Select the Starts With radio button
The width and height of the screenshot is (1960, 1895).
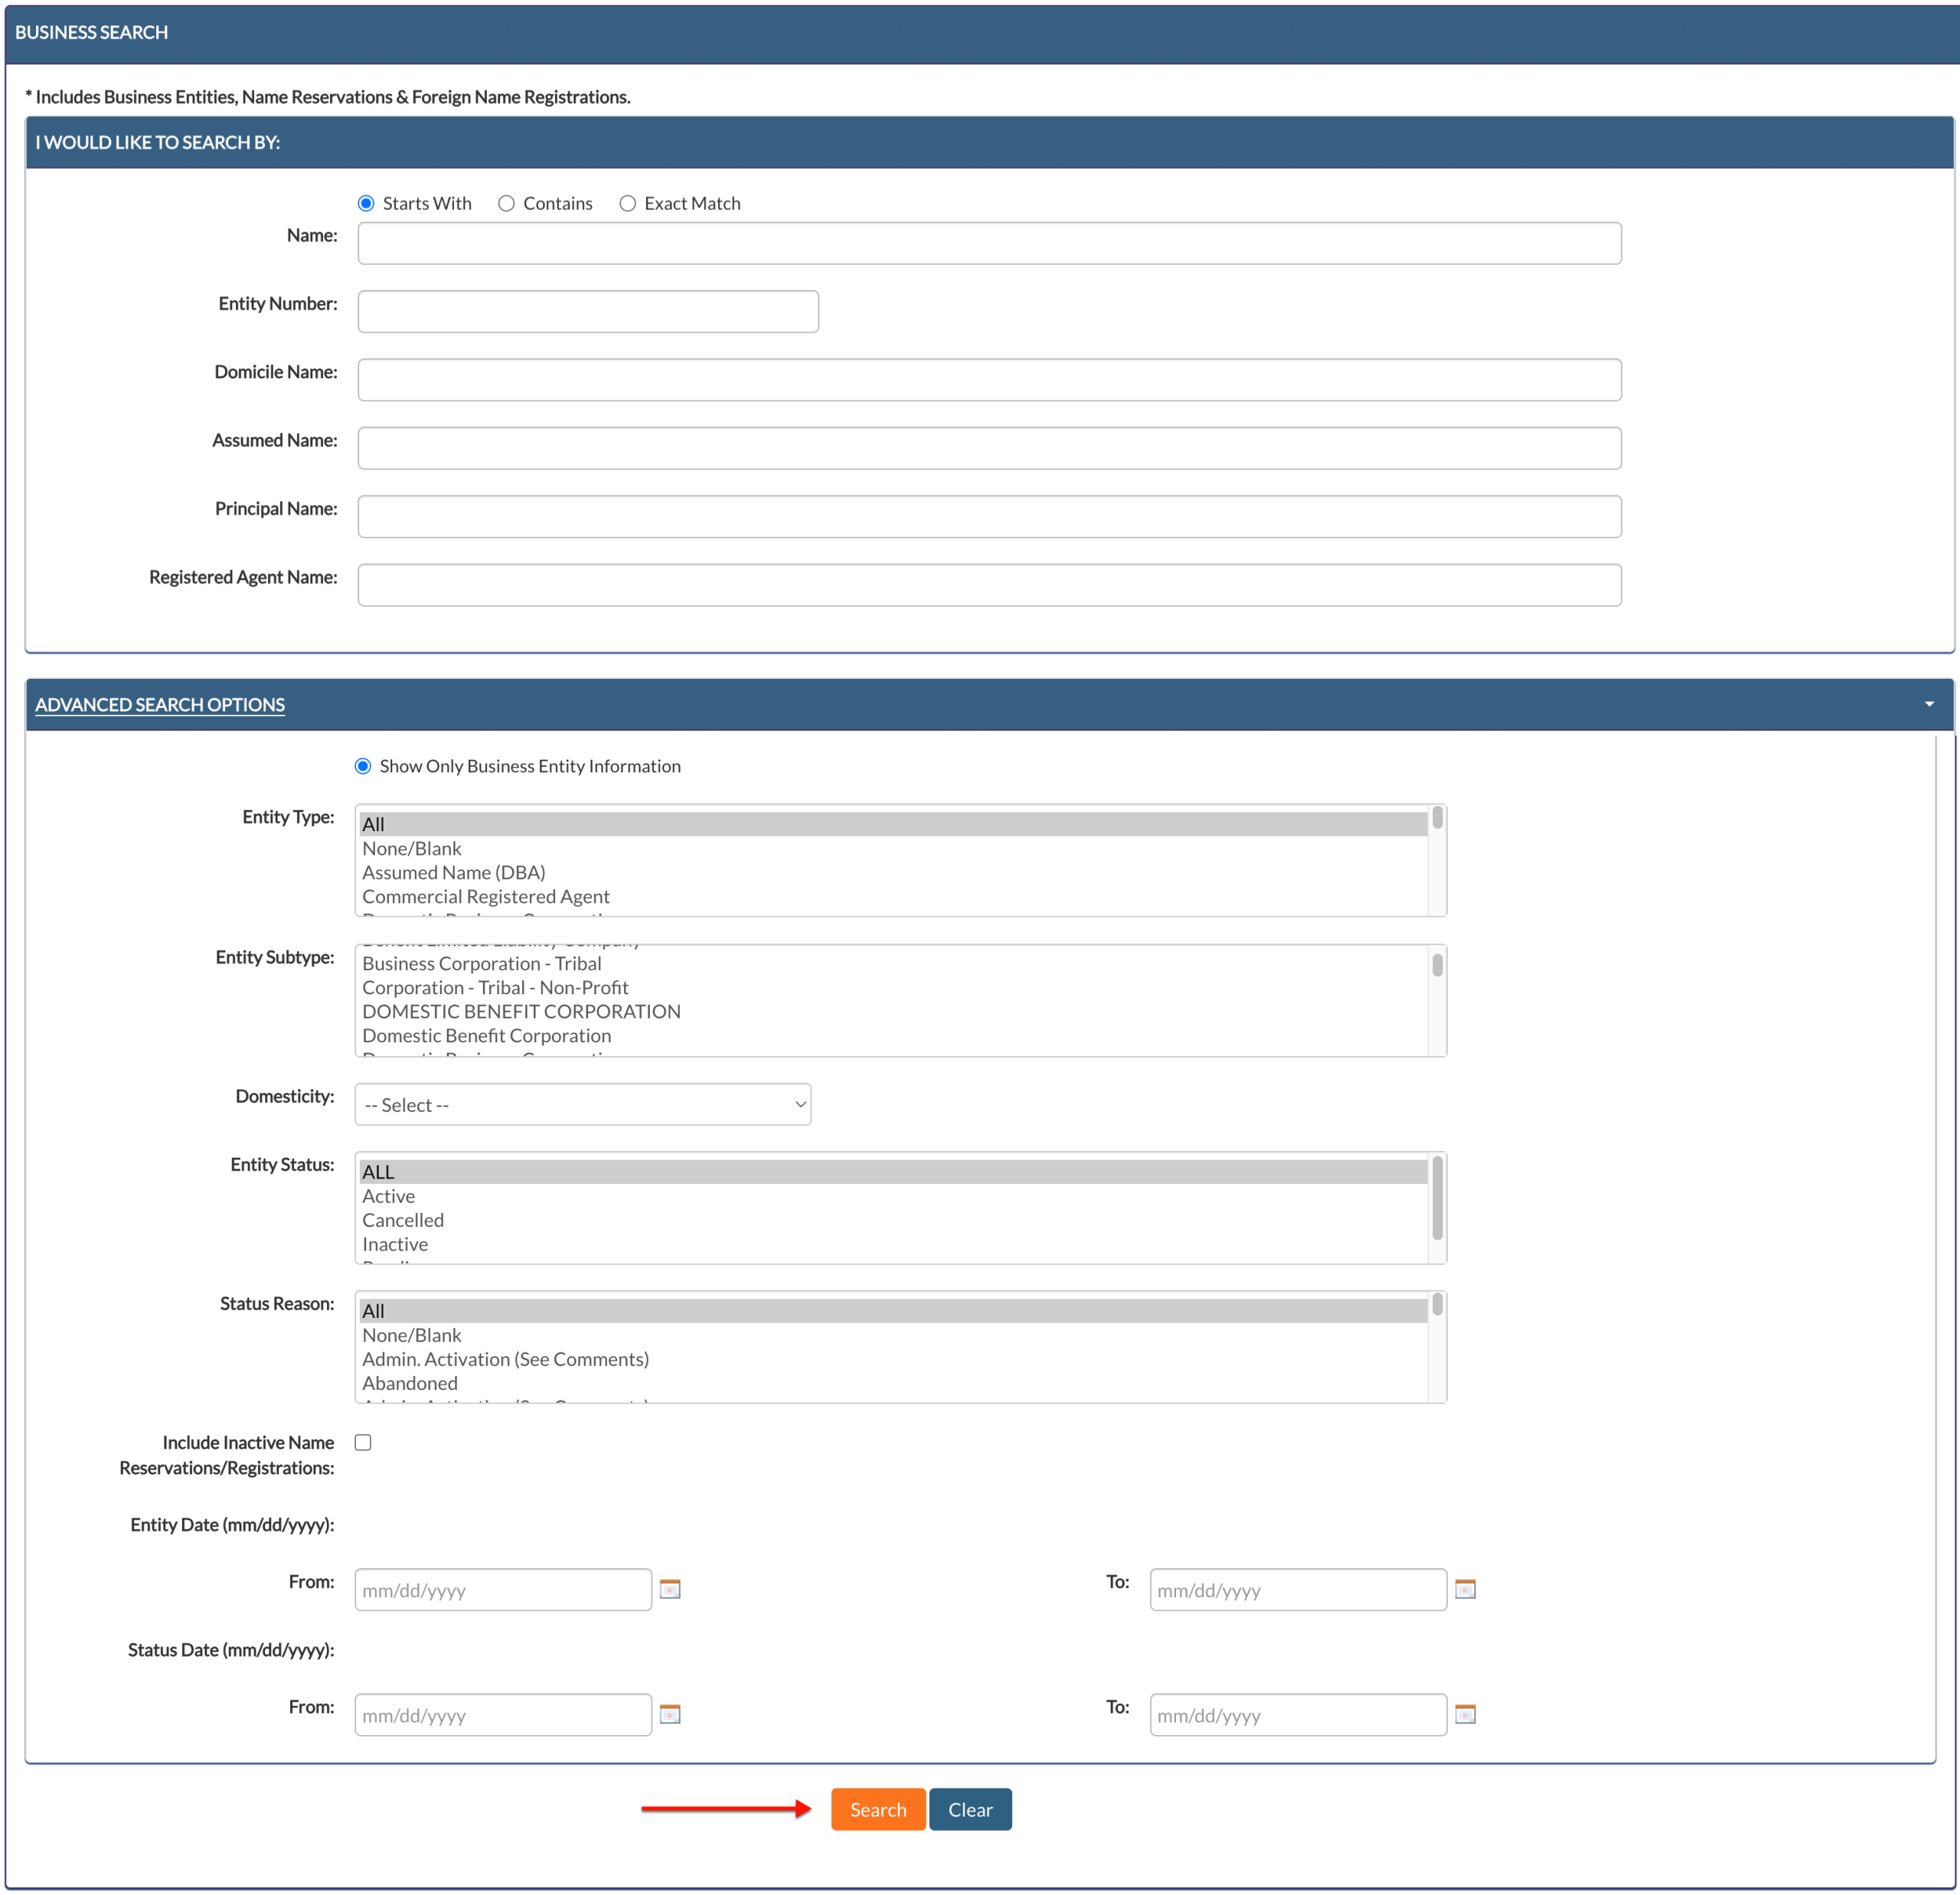366,204
